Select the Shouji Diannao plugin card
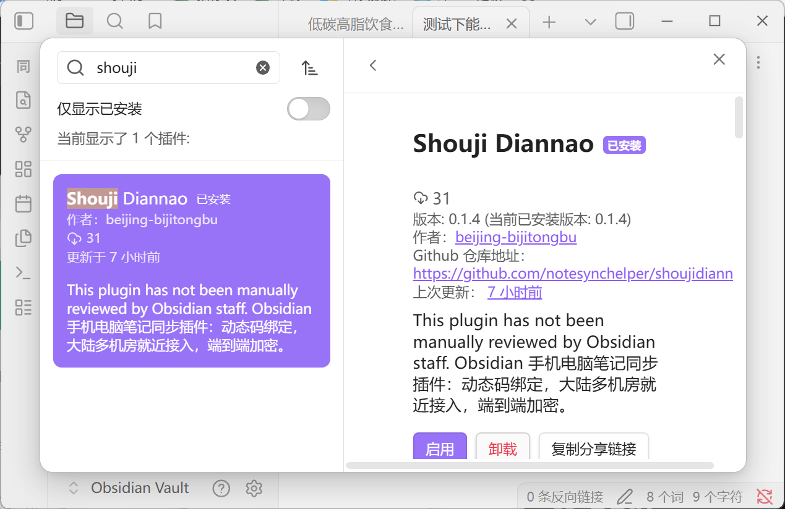The width and height of the screenshot is (785, 509). pyautogui.click(x=192, y=271)
